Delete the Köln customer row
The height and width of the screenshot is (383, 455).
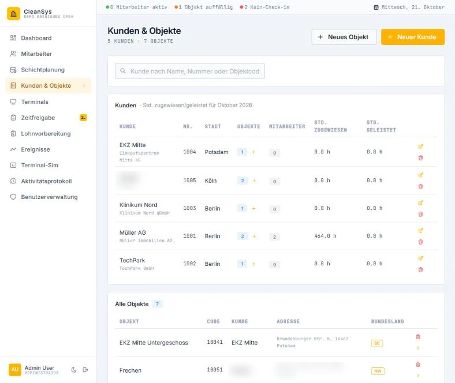click(420, 186)
